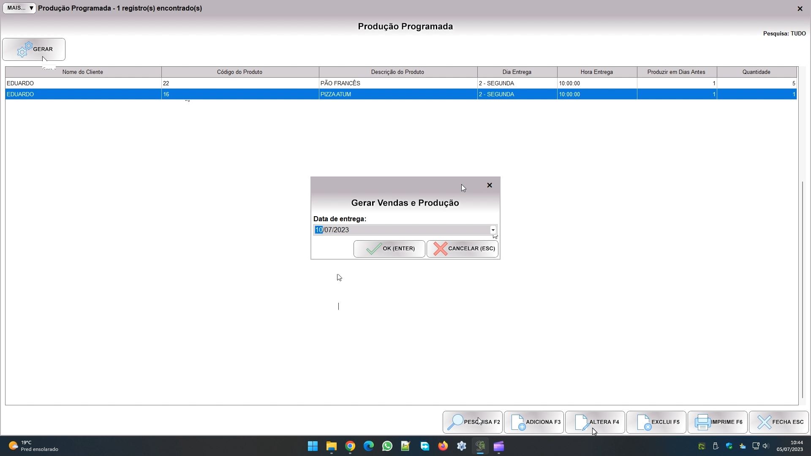Click product code 16 cell
The width and height of the screenshot is (811, 456).
(x=240, y=95)
